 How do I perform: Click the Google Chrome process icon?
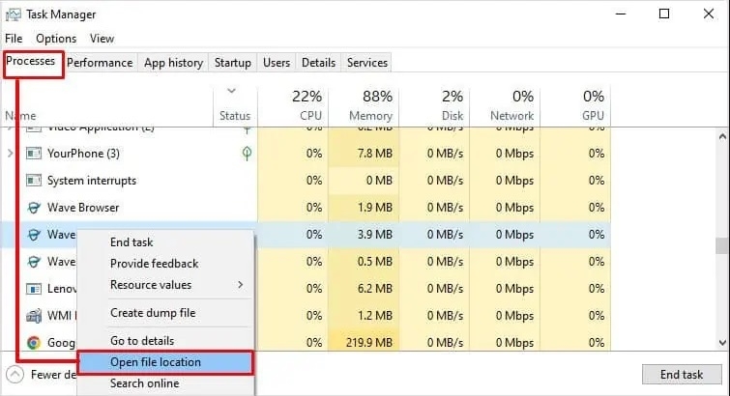pyautogui.click(x=34, y=343)
